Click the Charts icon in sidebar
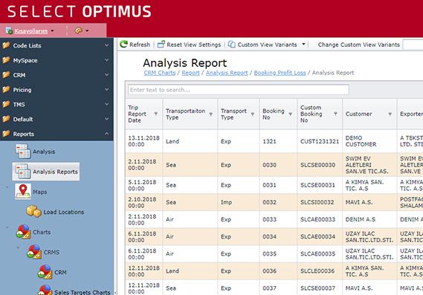 tap(23, 232)
